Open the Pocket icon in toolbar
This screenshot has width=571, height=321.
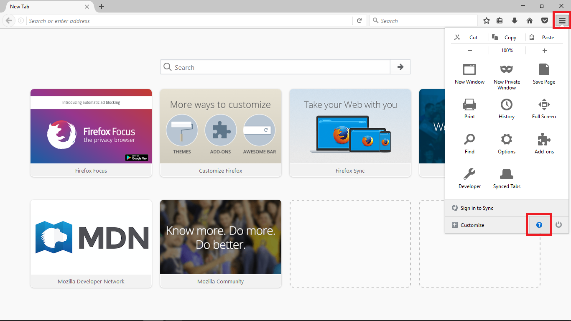(545, 20)
